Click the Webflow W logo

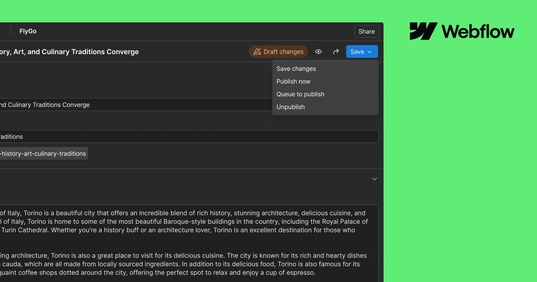point(422,31)
